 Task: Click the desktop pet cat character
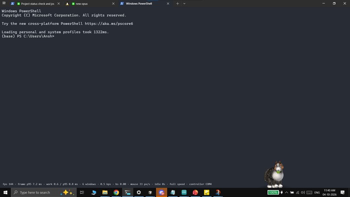click(274, 174)
